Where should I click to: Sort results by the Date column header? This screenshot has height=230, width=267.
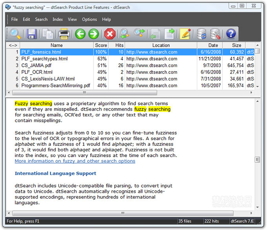[210, 45]
